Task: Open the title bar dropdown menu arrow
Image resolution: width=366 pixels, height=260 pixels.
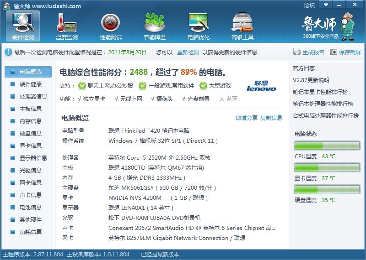Action: pyautogui.click(x=326, y=5)
